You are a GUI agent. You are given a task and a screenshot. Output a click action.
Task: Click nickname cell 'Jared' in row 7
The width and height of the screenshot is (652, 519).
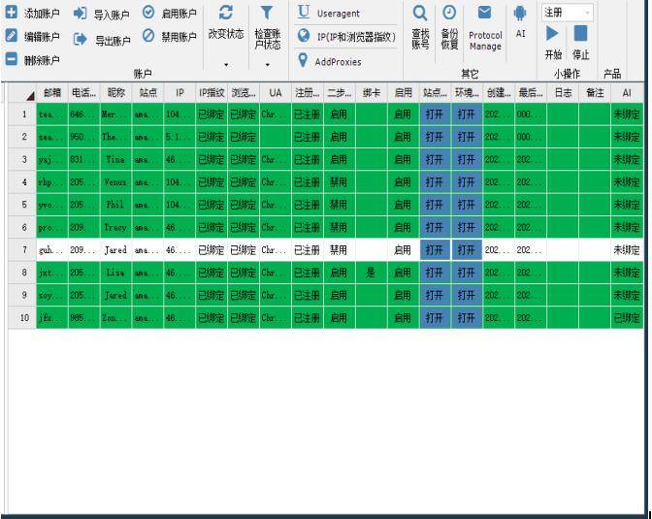[116, 250]
